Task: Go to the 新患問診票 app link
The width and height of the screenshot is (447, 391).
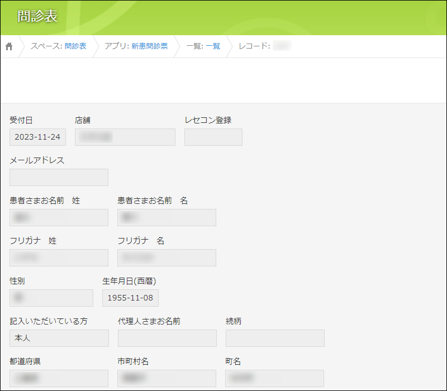Action: click(x=149, y=46)
